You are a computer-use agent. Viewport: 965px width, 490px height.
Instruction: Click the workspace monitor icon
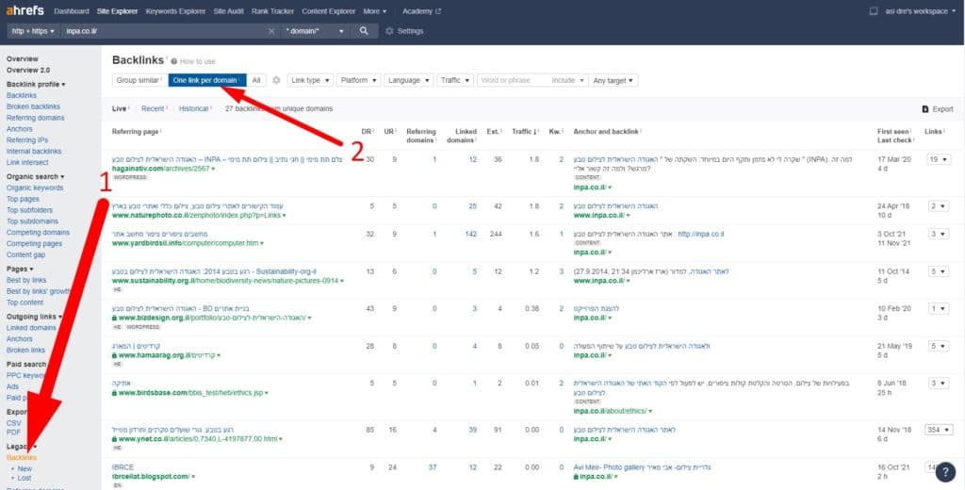(x=874, y=11)
